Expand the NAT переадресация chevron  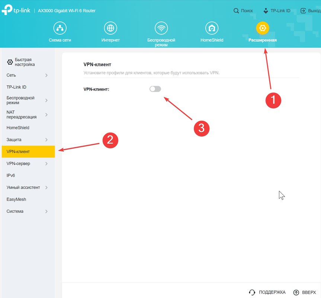46,115
